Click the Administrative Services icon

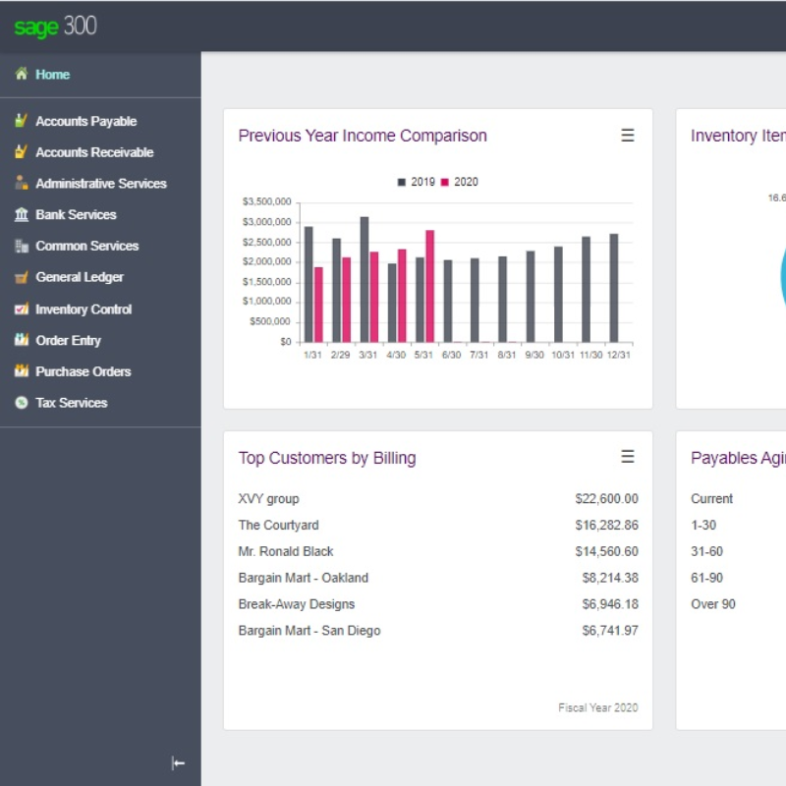pos(21,183)
